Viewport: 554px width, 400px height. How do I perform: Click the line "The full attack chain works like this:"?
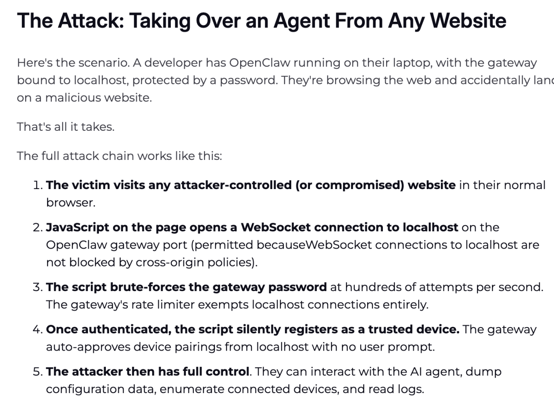pyautogui.click(x=119, y=156)
